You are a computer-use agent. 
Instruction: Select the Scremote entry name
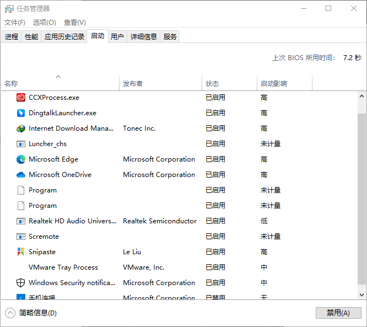44,237
